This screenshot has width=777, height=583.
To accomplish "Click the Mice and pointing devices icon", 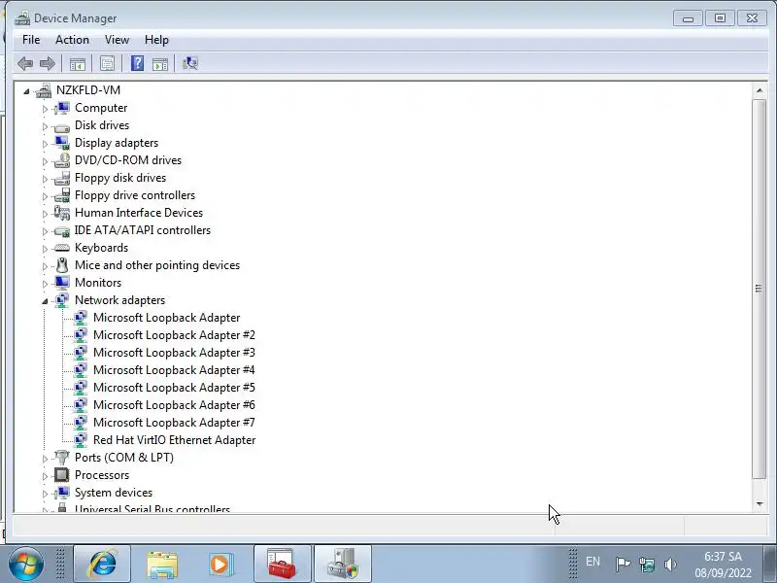I will 62,265.
